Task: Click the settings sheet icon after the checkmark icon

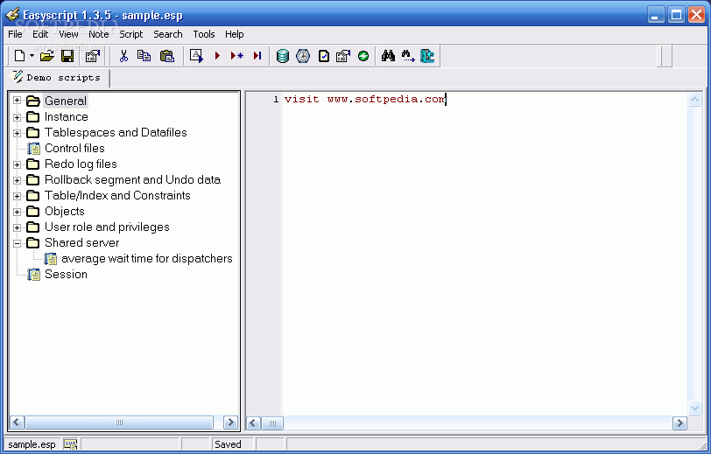Action: (x=343, y=56)
